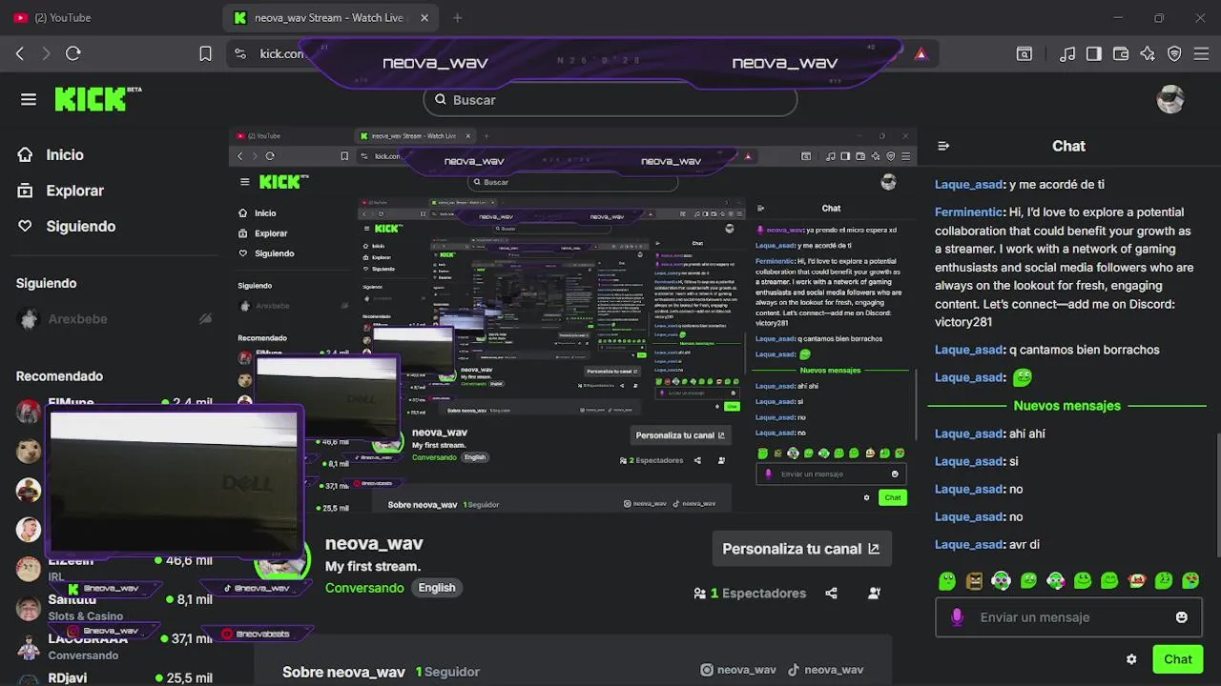The image size is (1221, 686).
Task: Click the chat panel scrollbar
Action: (1218, 494)
